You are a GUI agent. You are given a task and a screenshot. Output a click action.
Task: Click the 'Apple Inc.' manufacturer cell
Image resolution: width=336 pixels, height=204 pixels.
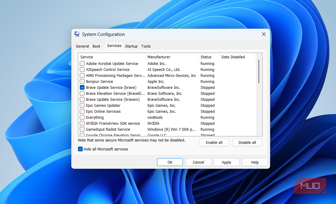click(x=156, y=81)
